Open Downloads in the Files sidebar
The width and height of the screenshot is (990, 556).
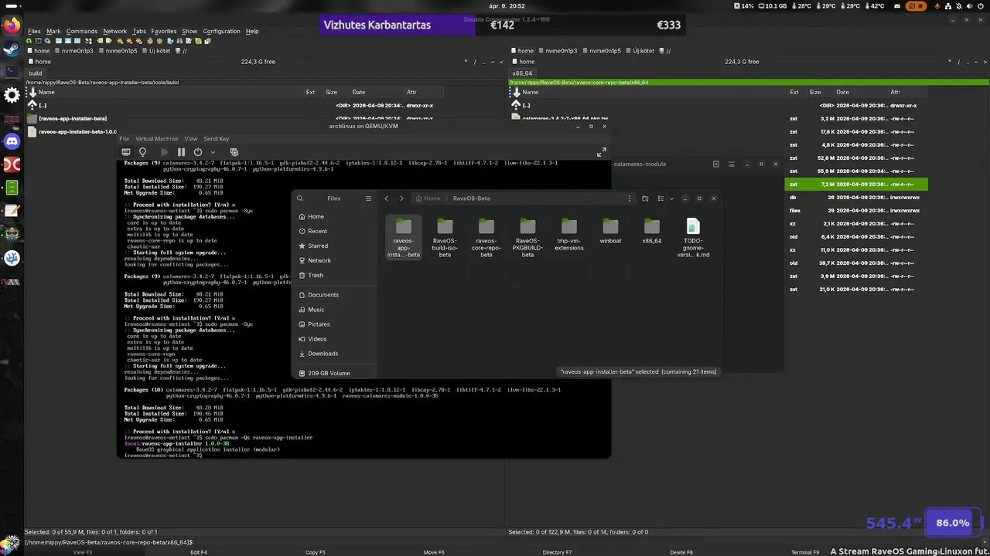333,354
